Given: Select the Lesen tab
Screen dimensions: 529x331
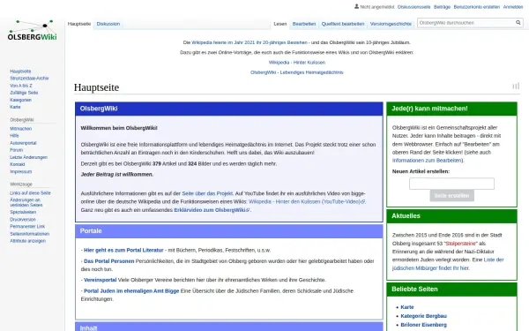Looking at the screenshot, I should [x=280, y=24].
